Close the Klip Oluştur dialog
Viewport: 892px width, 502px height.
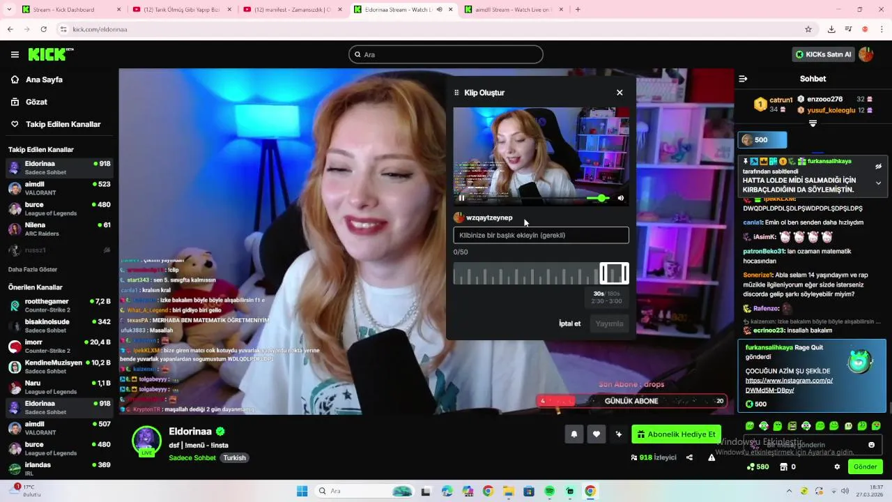620,92
